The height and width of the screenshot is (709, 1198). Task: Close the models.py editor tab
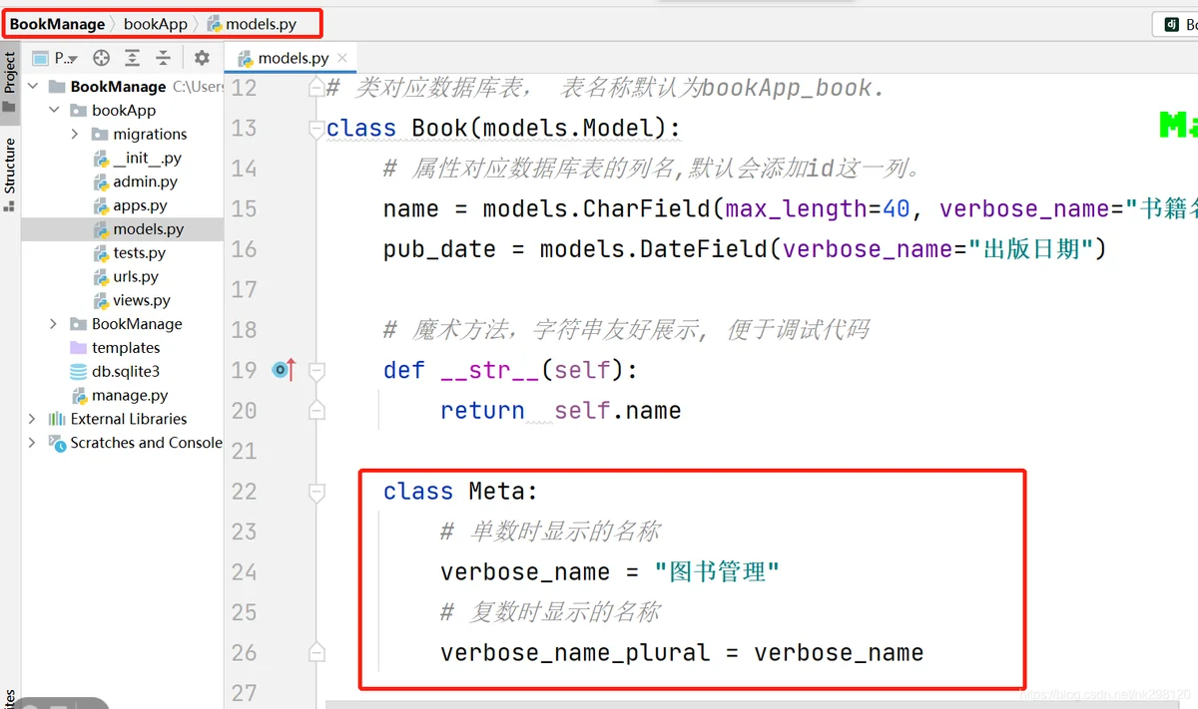tap(342, 58)
